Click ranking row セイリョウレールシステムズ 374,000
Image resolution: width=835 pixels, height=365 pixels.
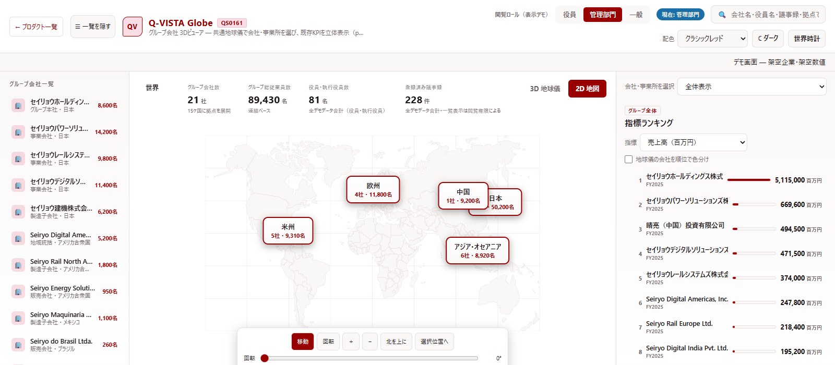[x=730, y=278]
